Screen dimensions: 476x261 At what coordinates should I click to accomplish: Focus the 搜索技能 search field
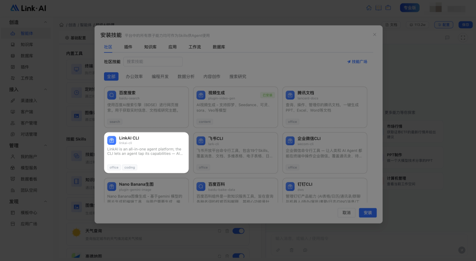153,62
